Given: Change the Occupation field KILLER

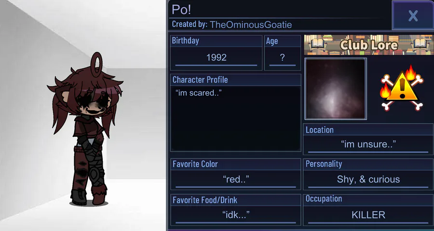Looking at the screenshot, I should click(368, 215).
